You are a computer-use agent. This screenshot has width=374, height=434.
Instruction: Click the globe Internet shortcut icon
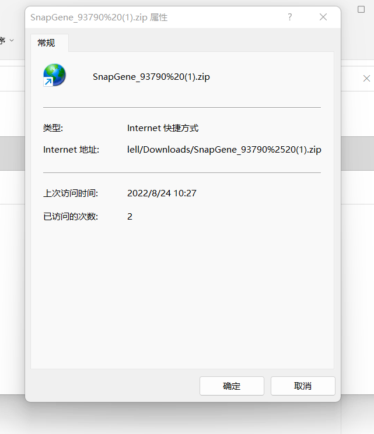pos(55,75)
